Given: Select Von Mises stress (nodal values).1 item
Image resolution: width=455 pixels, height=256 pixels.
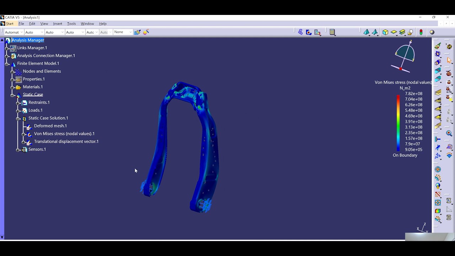Looking at the screenshot, I should click(x=64, y=134).
